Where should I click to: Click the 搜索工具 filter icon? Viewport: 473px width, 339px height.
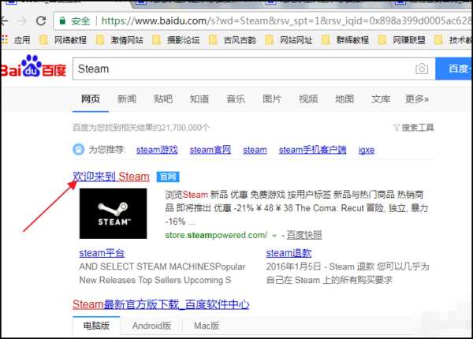(x=397, y=128)
